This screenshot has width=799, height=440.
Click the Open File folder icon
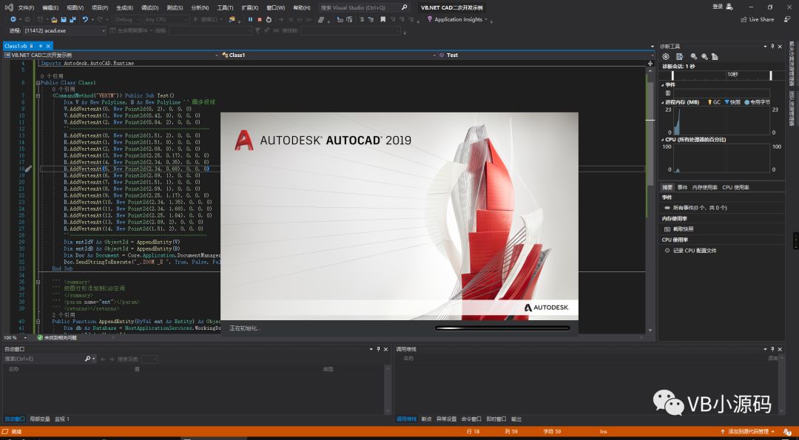pos(54,19)
